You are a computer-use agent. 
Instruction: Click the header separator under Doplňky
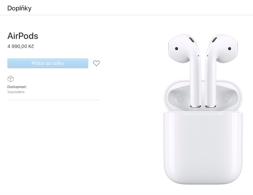126,15
